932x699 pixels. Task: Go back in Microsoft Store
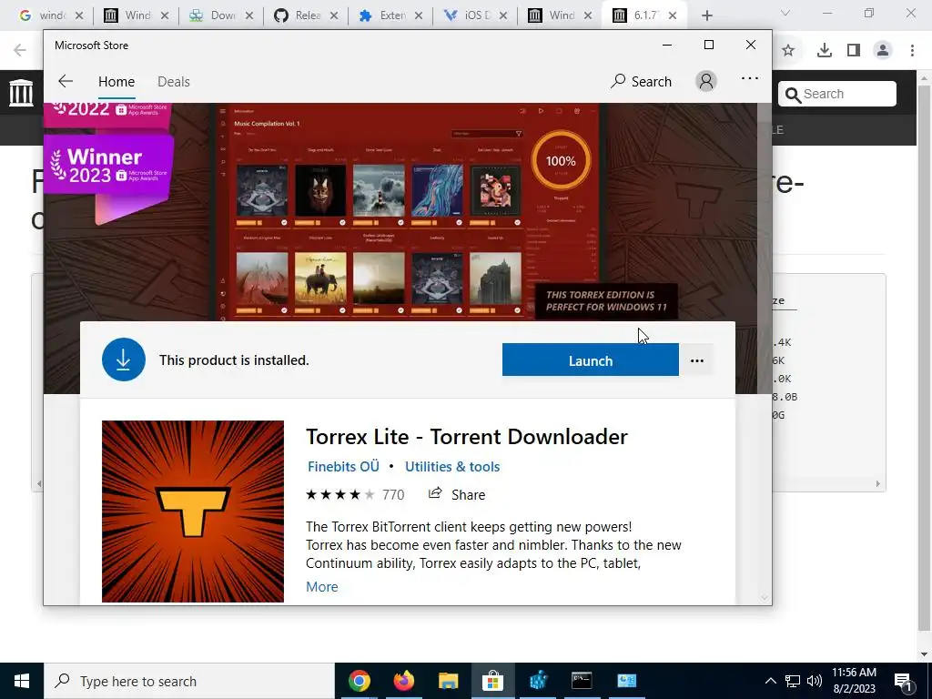pyautogui.click(x=66, y=81)
